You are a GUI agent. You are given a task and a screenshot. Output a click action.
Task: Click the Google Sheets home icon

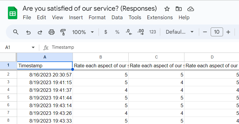click(13, 13)
